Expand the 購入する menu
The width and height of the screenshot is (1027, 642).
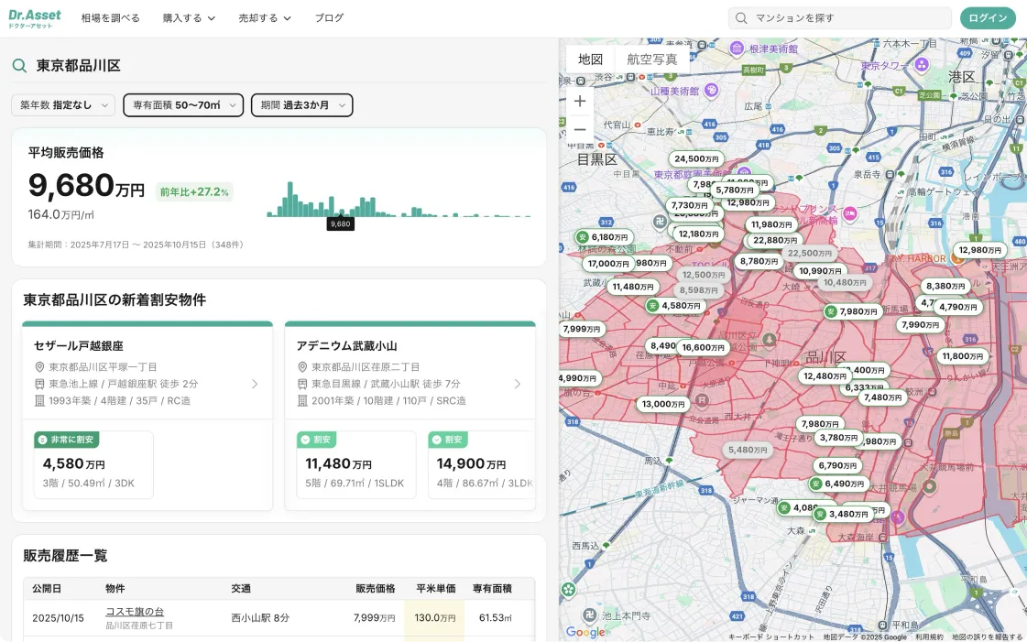(189, 18)
